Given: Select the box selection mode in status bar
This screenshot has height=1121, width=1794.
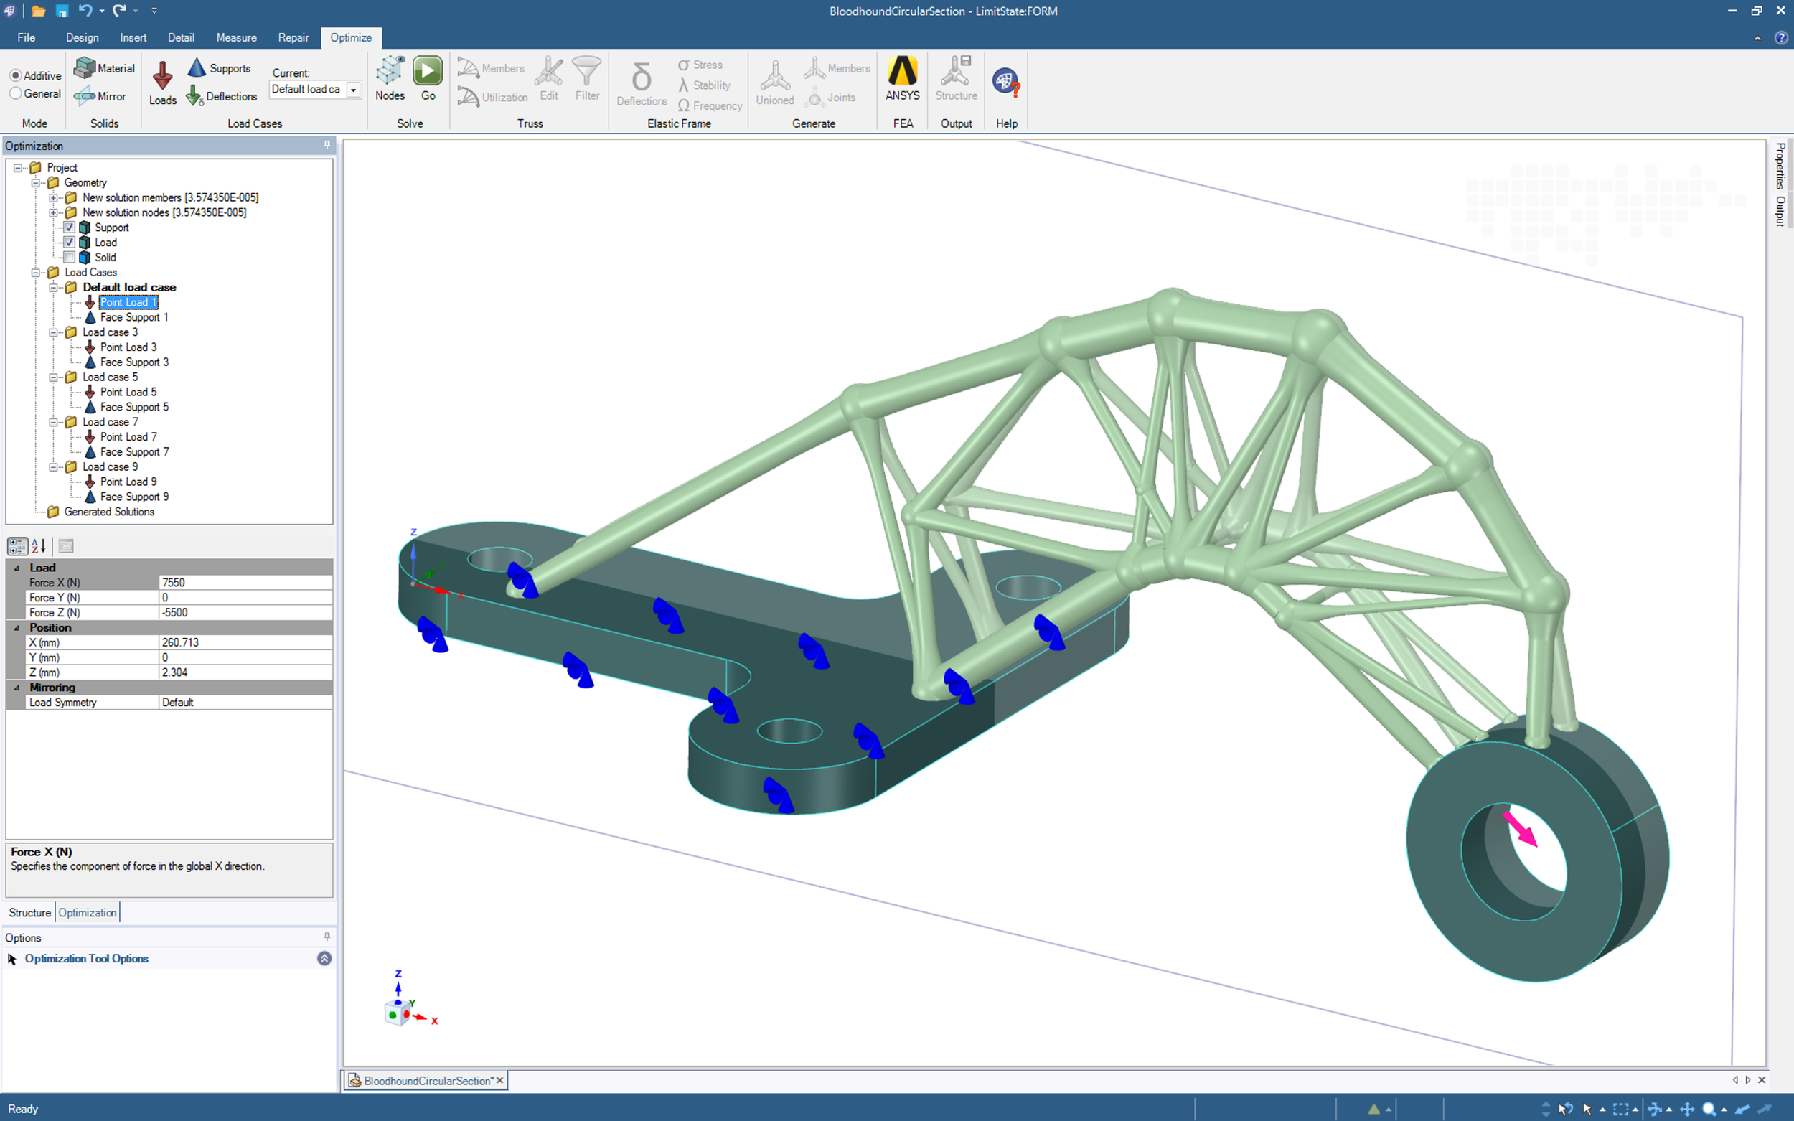Looking at the screenshot, I should [x=1620, y=1109].
